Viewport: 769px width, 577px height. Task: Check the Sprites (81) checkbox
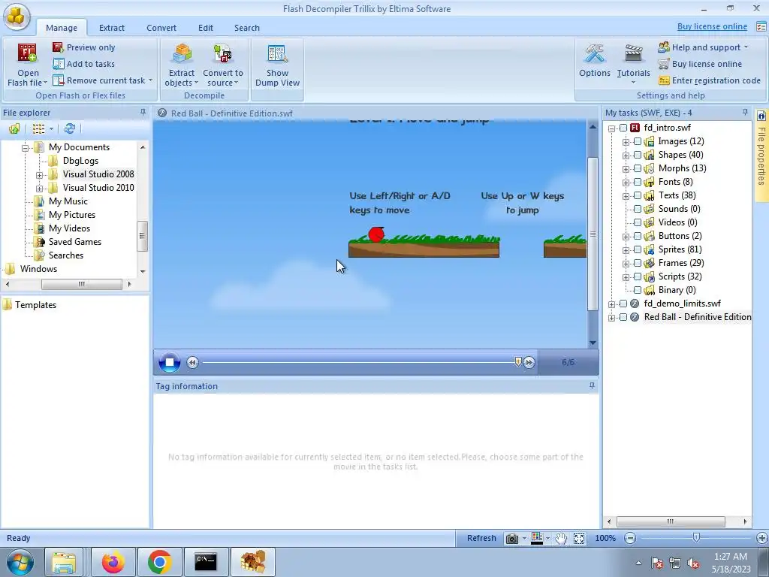click(x=637, y=249)
